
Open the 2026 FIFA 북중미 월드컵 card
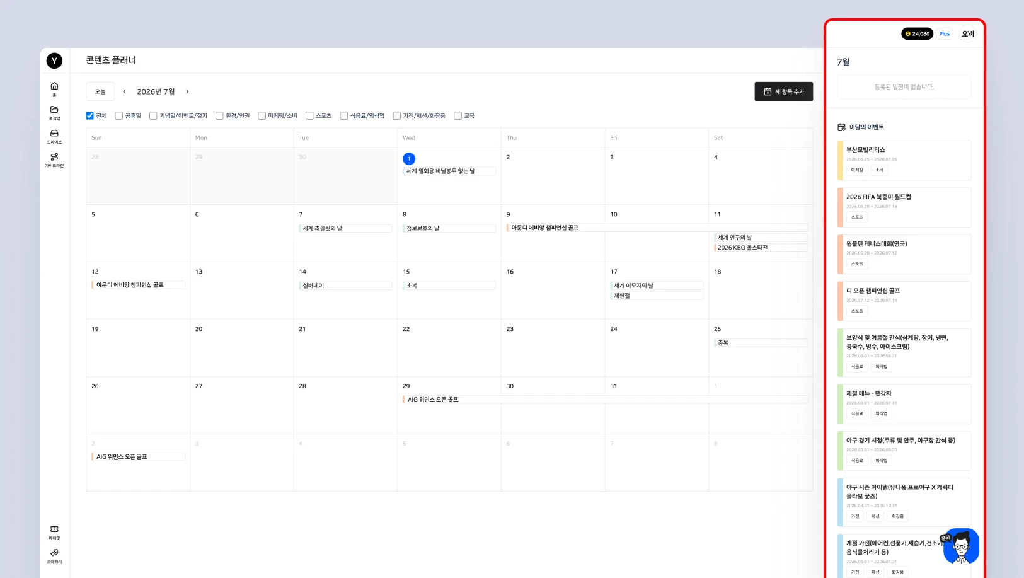coord(904,207)
